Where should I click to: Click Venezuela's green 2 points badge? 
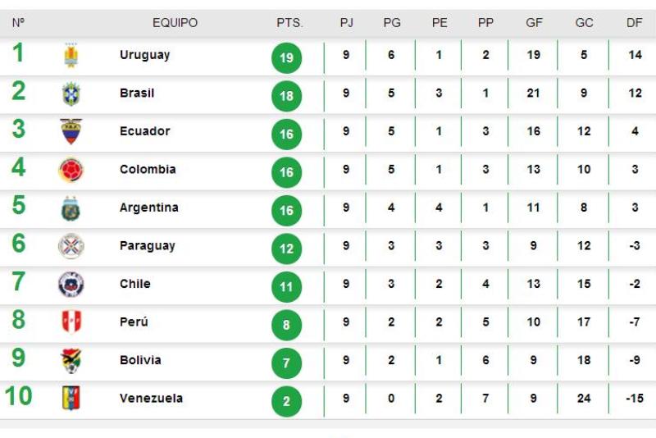(286, 402)
